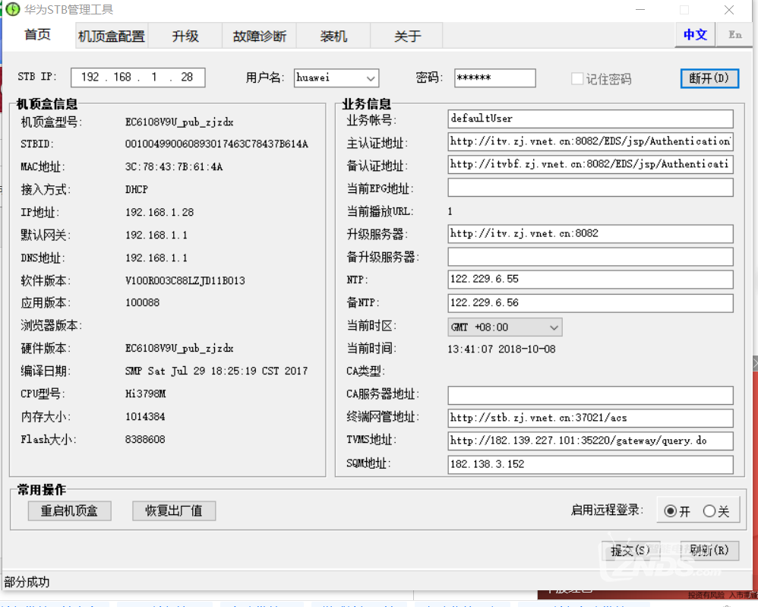Click the NTP field 122.229.6.55
Screen dimensions: 758x607
590,280
